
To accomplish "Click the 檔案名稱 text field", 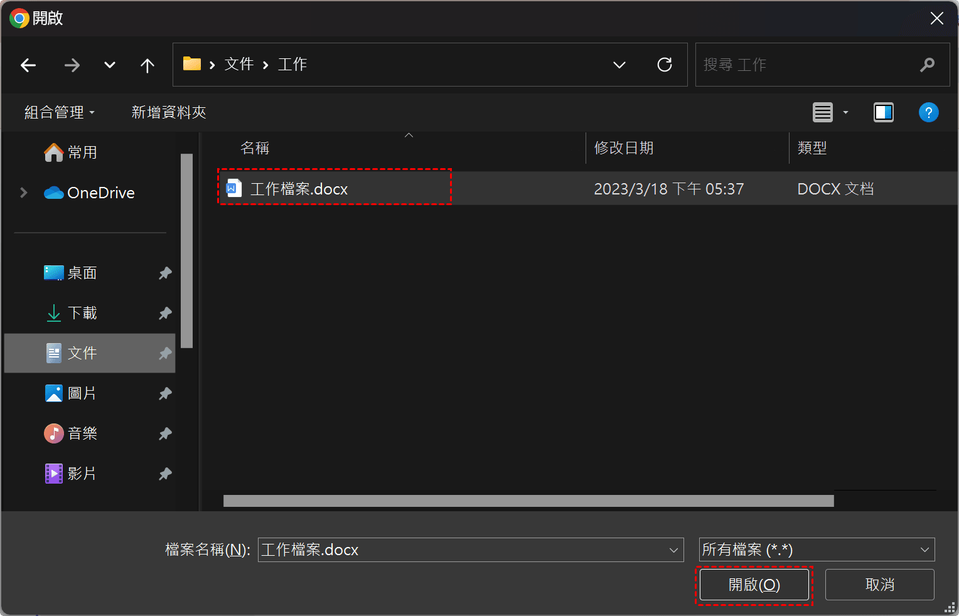I will pos(461,550).
